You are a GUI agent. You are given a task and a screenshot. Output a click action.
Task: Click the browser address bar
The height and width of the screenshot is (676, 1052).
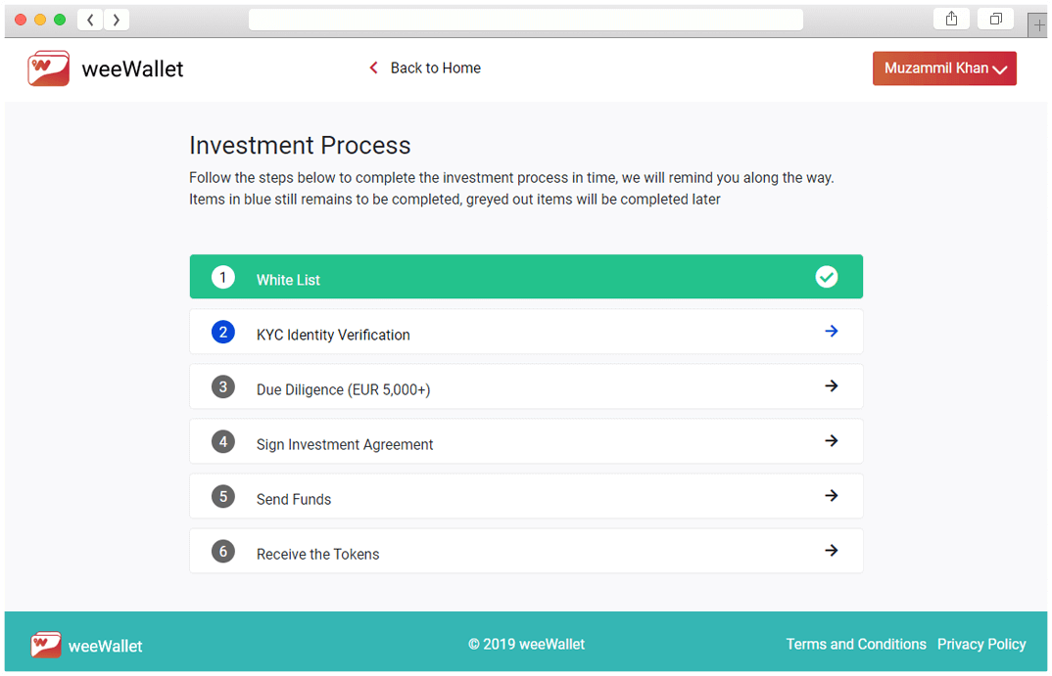[x=525, y=20]
